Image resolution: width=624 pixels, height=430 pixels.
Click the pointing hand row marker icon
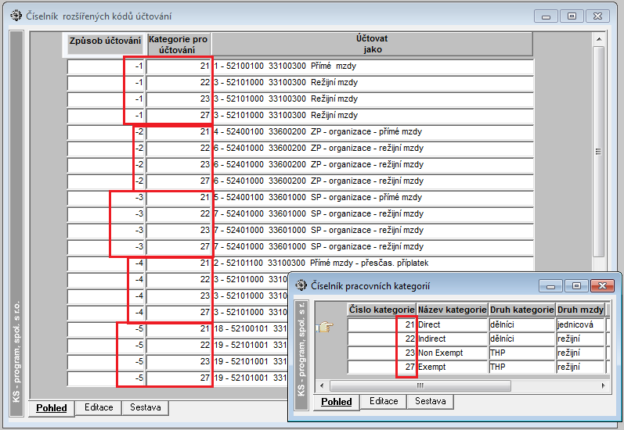click(x=325, y=327)
